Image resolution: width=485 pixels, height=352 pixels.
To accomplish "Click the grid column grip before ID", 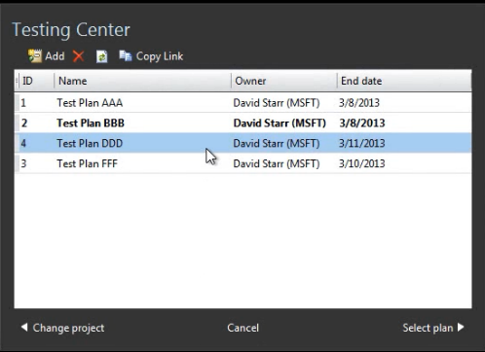I will coord(17,81).
